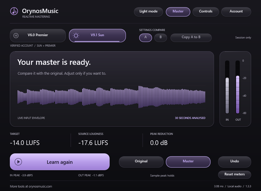Click the Undo button
Viewport: 261px width, 191px height.
(235, 161)
